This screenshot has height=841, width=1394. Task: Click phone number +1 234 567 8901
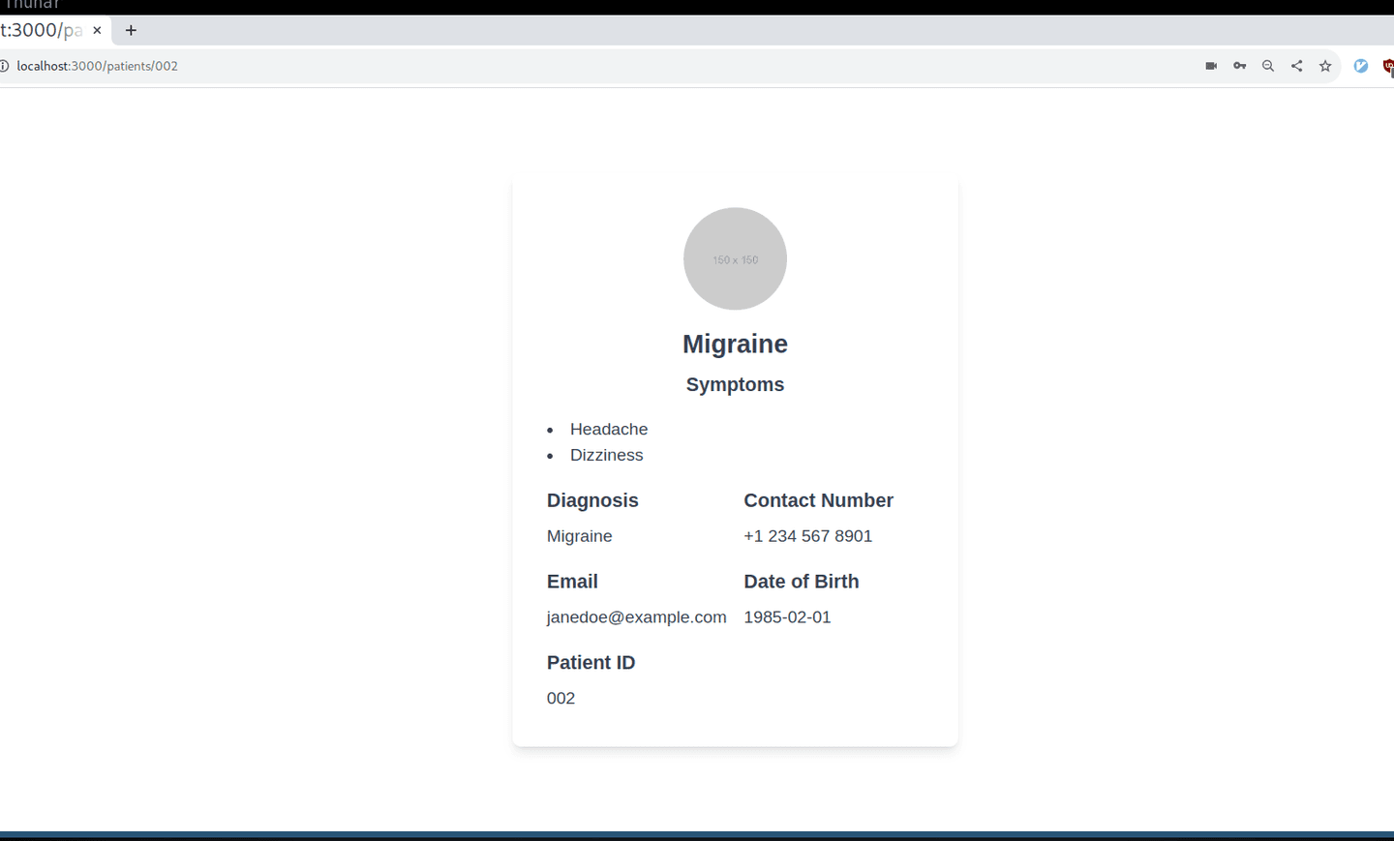click(807, 536)
